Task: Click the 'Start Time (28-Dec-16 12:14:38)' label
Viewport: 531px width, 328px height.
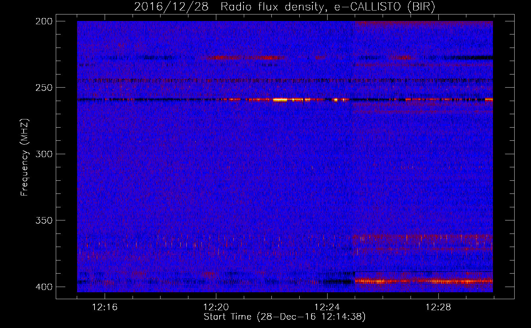Action: (285, 317)
